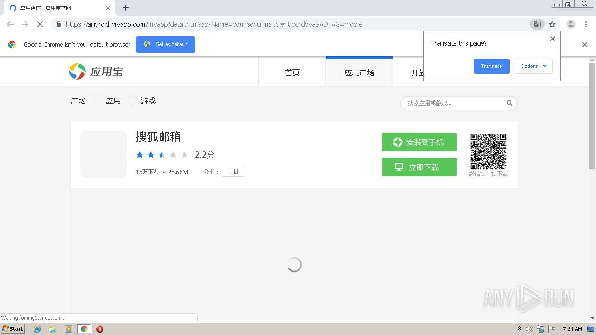Open the media player taskbar icon
Image resolution: width=596 pixels, height=335 pixels.
click(x=68, y=329)
